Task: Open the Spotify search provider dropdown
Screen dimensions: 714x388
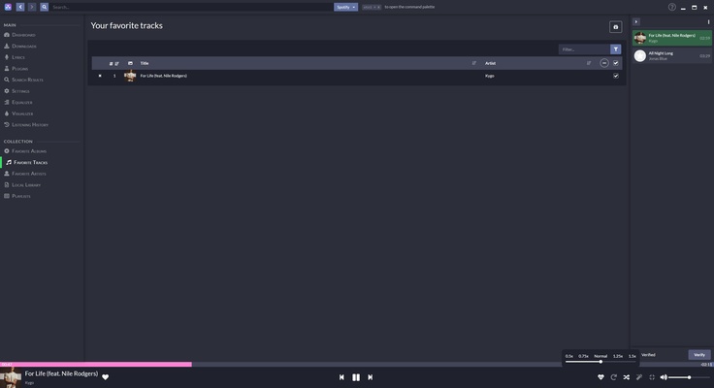Action: [345, 7]
